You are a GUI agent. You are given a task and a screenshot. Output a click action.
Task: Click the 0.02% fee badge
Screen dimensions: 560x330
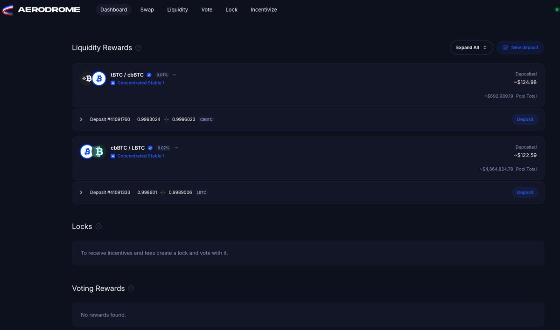tap(163, 148)
